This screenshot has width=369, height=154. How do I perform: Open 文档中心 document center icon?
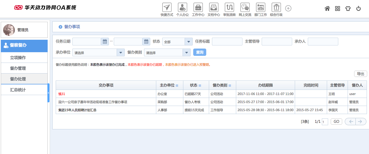click(214, 7)
